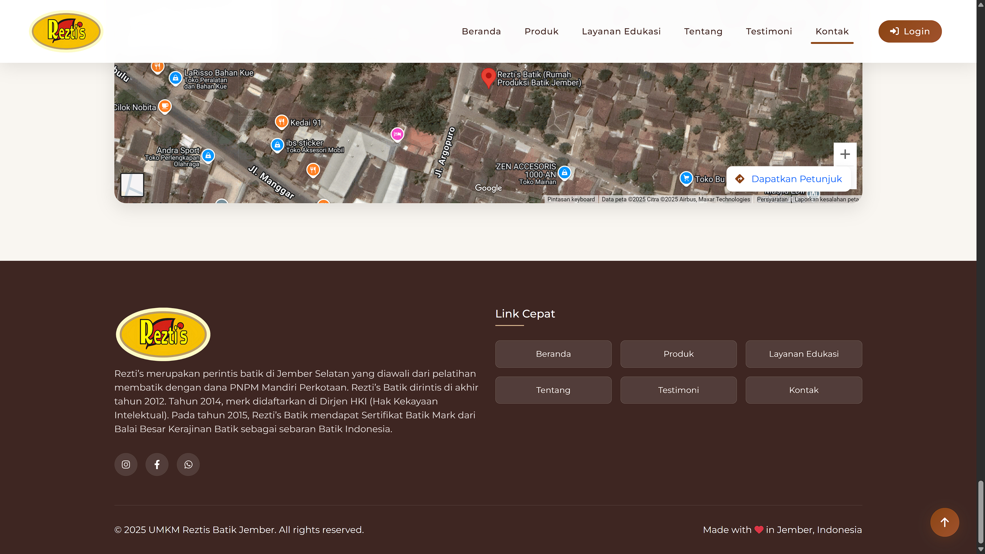Open the Produk menu in navbar

[541, 31]
